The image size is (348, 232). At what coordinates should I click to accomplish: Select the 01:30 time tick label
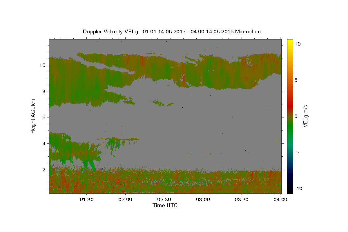pyautogui.click(x=87, y=200)
